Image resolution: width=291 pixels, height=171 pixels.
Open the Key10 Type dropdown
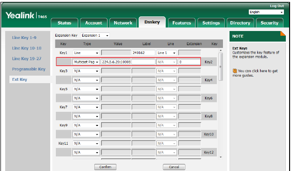click(86, 134)
